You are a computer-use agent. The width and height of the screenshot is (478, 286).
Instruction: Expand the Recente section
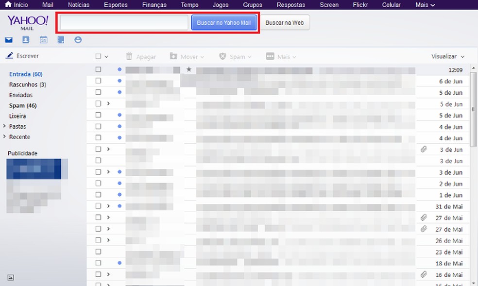click(4, 136)
